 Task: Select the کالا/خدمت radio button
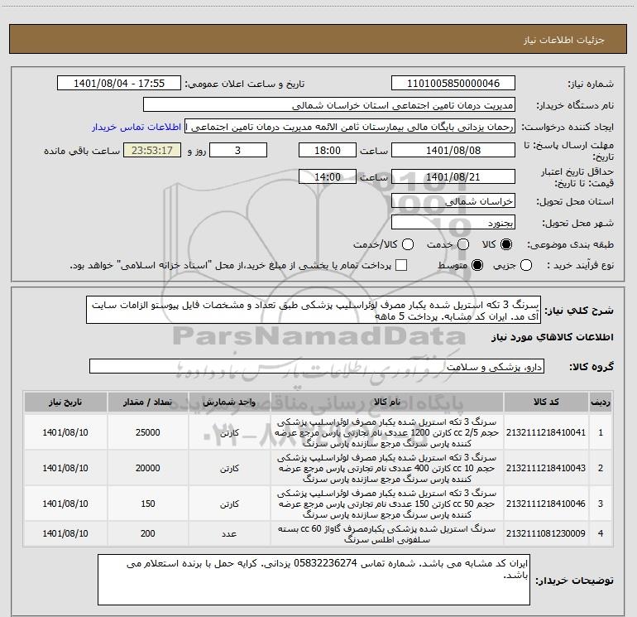click(x=408, y=244)
